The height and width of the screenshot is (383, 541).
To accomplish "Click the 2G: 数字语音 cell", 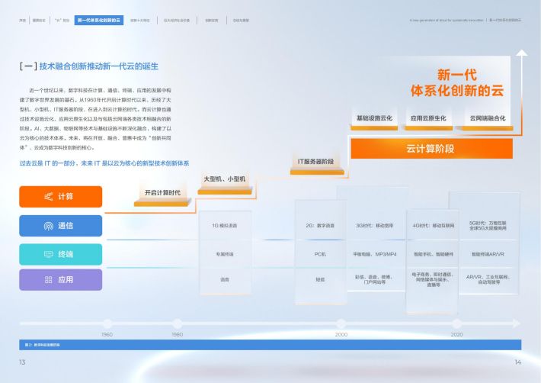I will click(x=320, y=226).
